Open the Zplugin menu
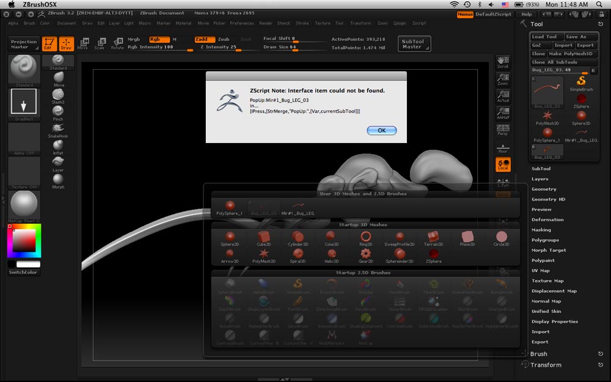 tap(400, 23)
